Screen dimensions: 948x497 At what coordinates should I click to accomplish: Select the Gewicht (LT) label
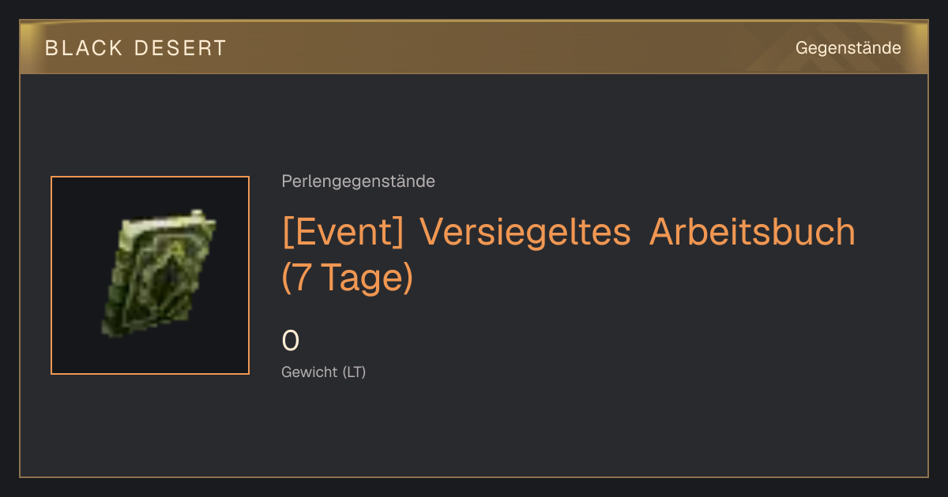[x=324, y=372]
